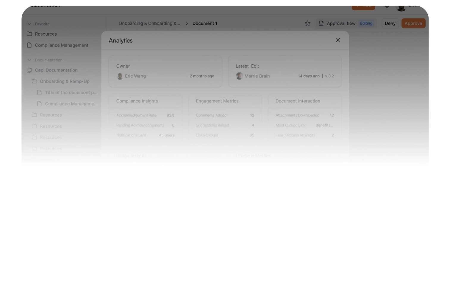Click the breadcrumb chevron before Document 1
The height and width of the screenshot is (282, 450).
click(187, 23)
